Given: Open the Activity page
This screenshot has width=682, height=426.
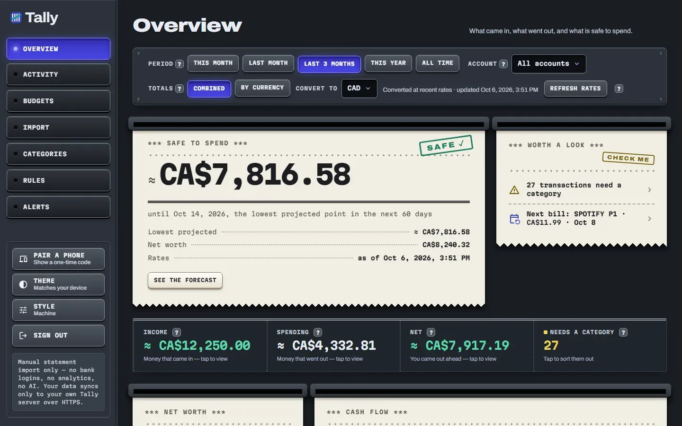Looking at the screenshot, I should (58, 75).
